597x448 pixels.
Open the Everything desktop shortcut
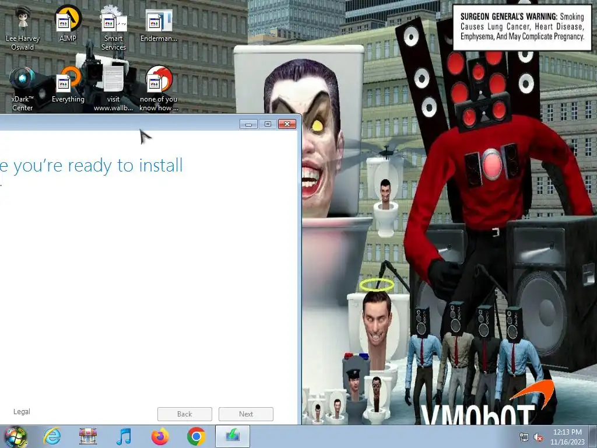68,85
